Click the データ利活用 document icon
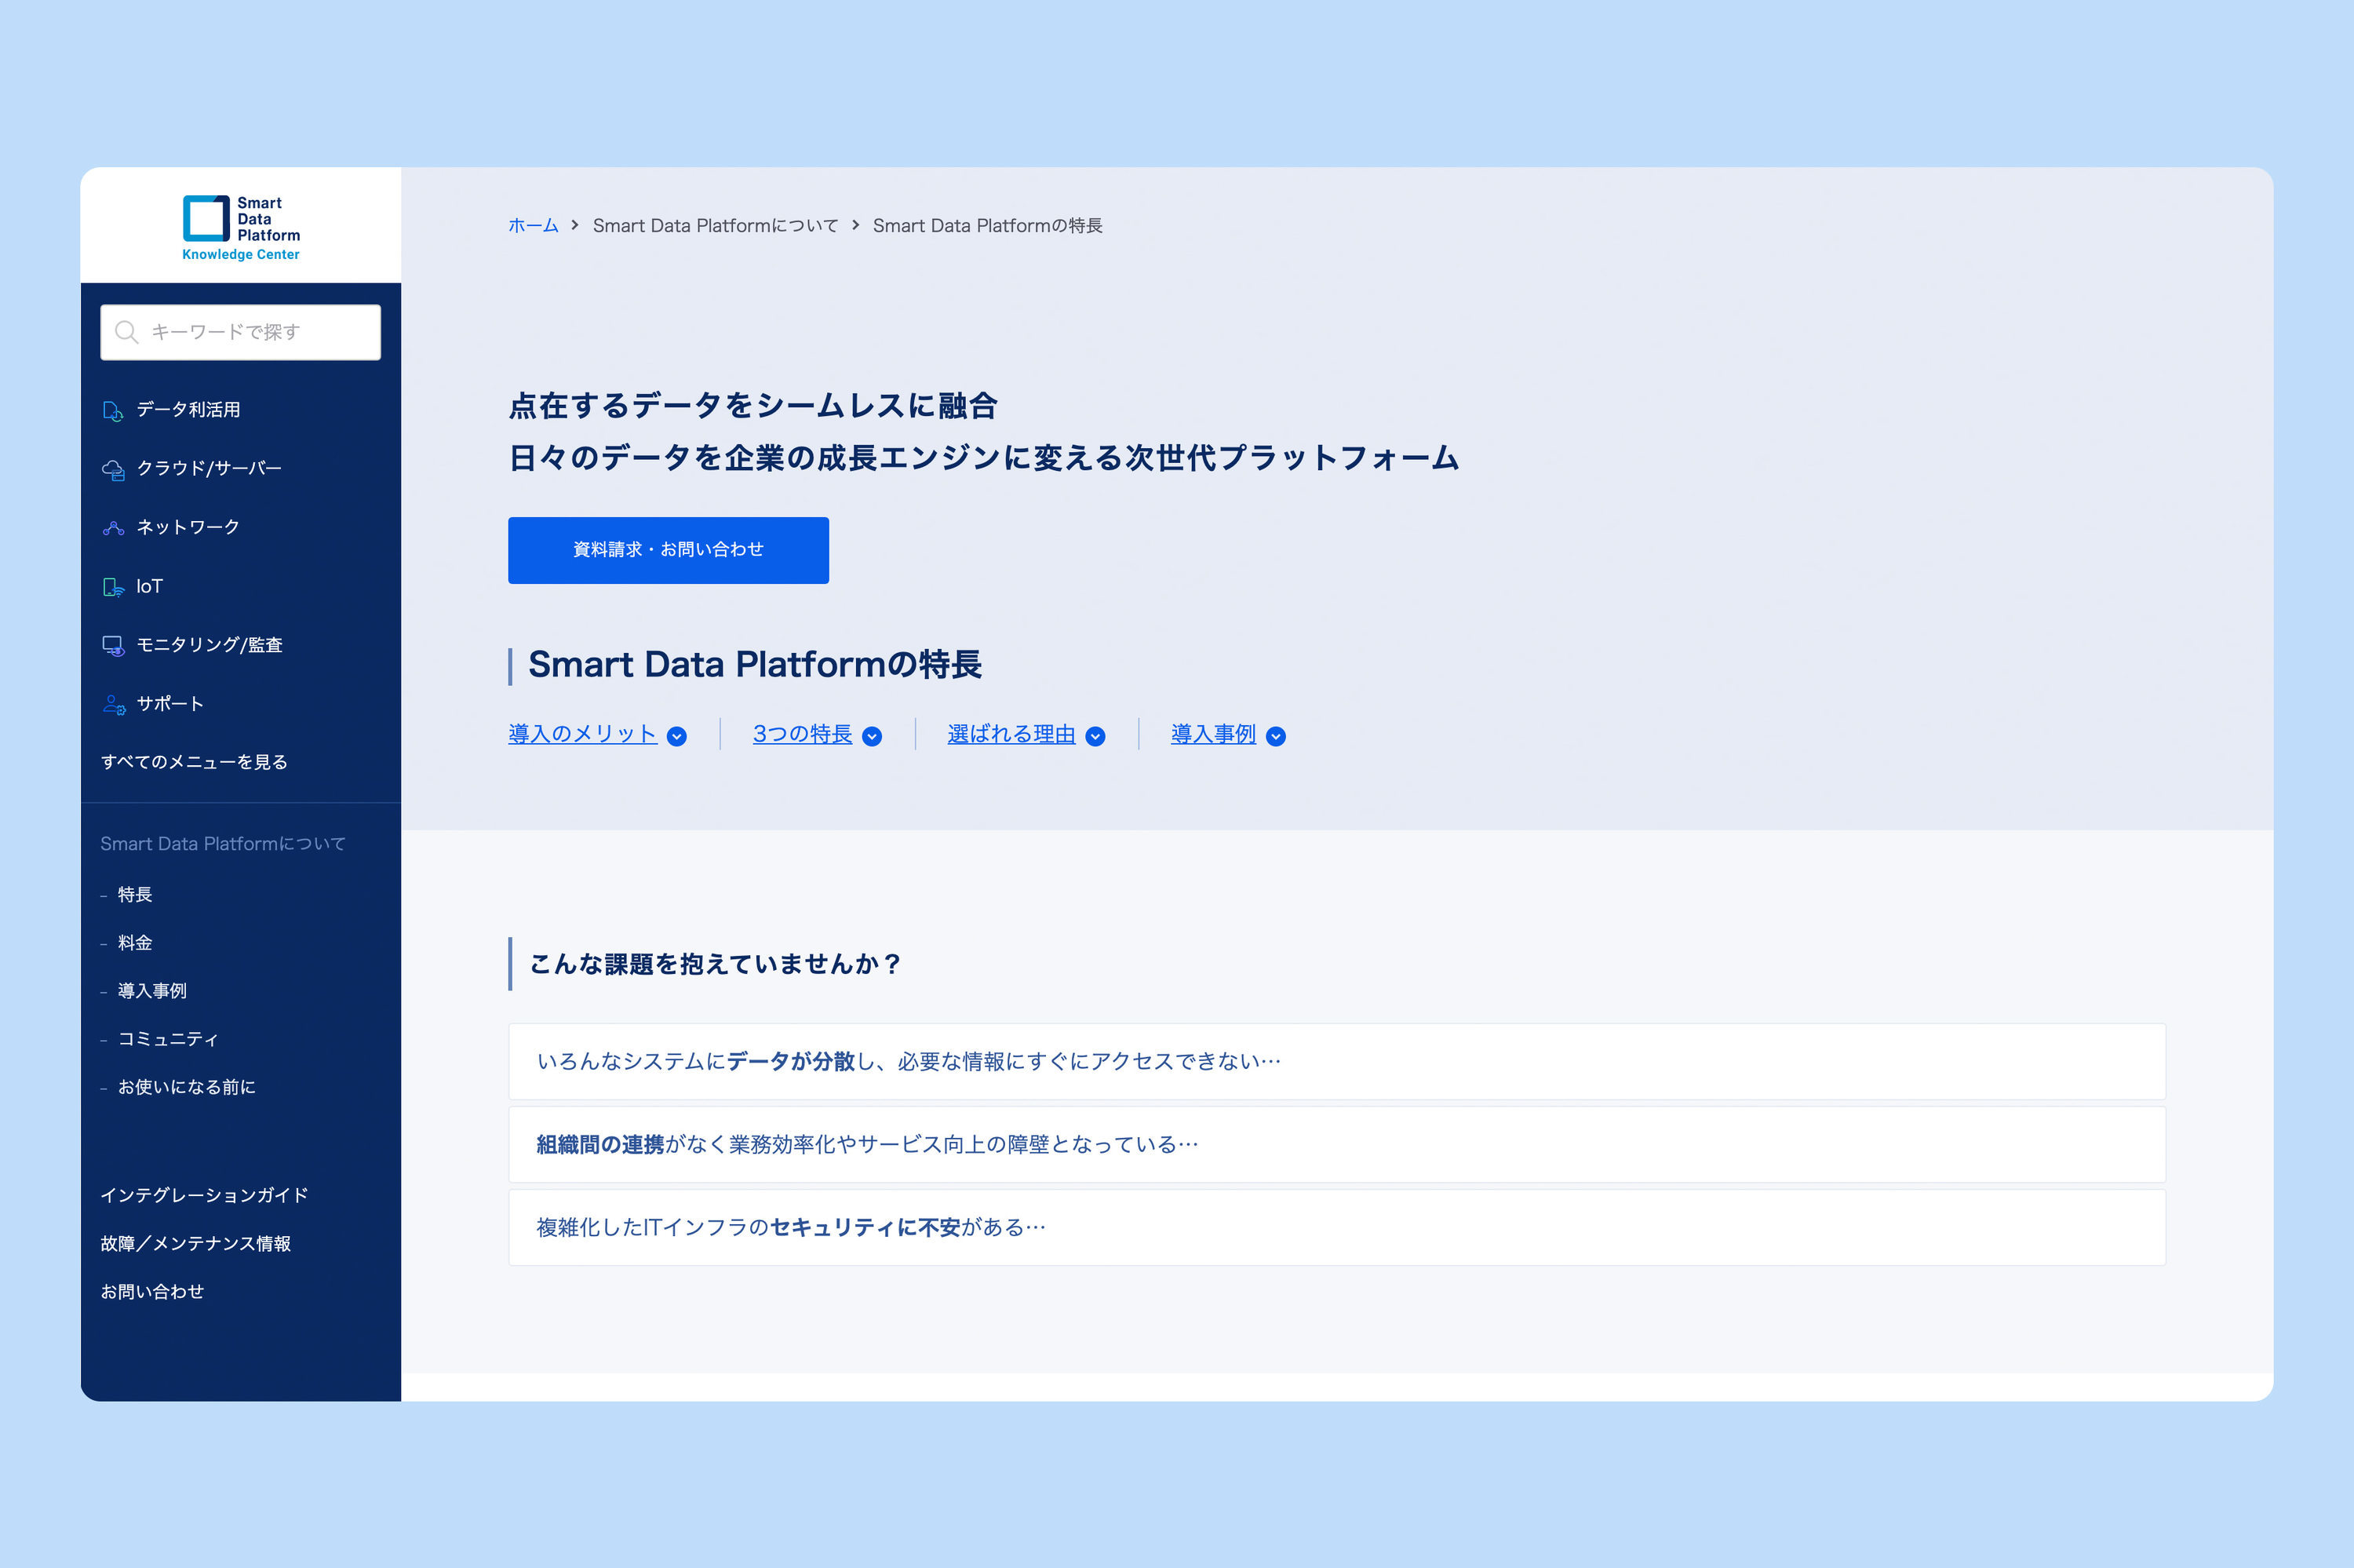 click(113, 411)
